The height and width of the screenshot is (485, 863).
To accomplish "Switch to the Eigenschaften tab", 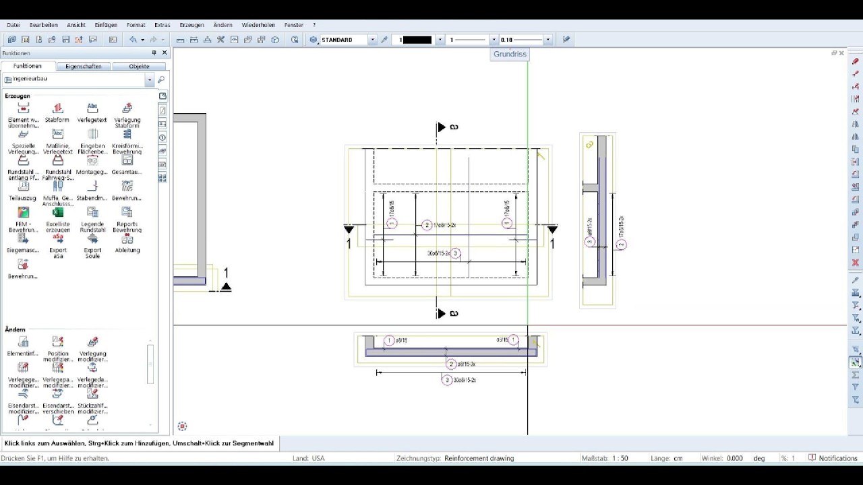I will pyautogui.click(x=83, y=66).
